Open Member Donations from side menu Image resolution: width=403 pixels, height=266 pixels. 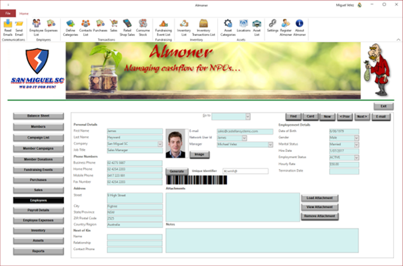click(x=39, y=160)
